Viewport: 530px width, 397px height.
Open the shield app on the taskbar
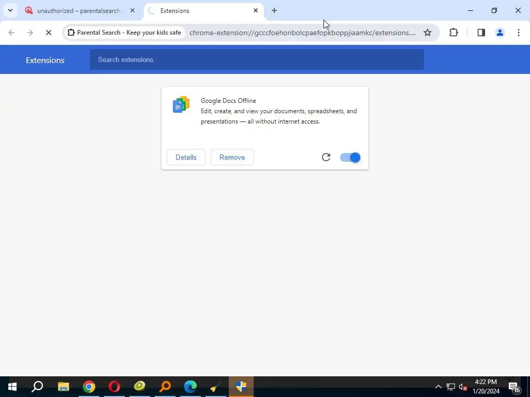coord(241,387)
